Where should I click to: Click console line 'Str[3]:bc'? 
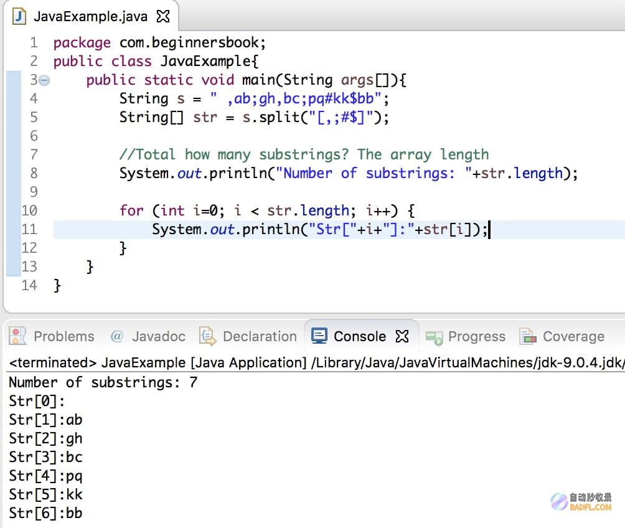(45, 457)
